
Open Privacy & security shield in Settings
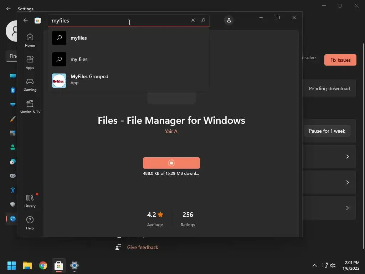coord(13,204)
